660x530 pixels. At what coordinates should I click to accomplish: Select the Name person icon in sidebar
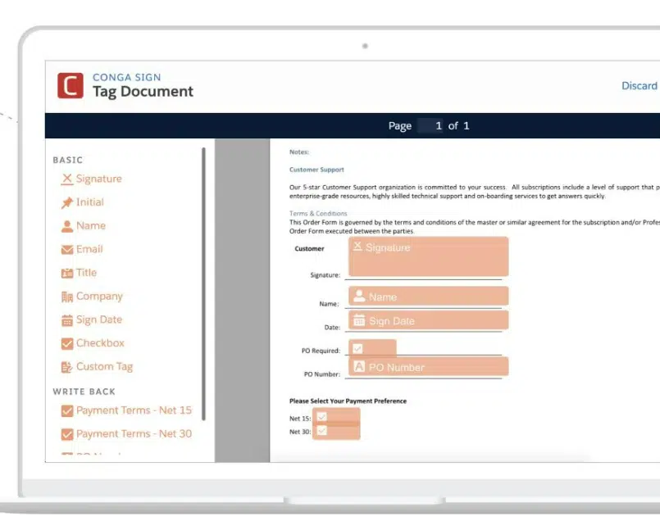coord(66,226)
